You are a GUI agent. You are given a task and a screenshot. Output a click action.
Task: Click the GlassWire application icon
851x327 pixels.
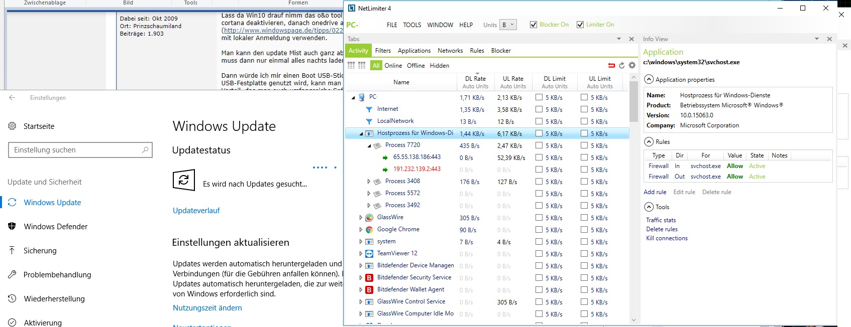click(369, 218)
